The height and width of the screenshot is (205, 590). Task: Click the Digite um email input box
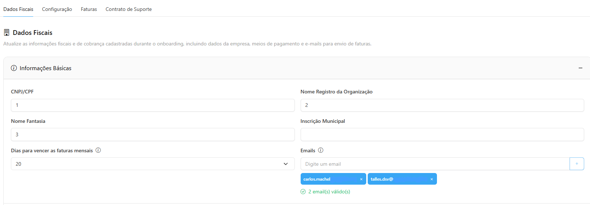(435, 164)
